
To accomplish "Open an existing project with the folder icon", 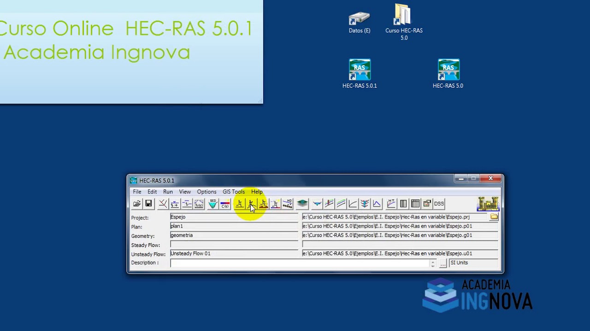I will pos(137,204).
